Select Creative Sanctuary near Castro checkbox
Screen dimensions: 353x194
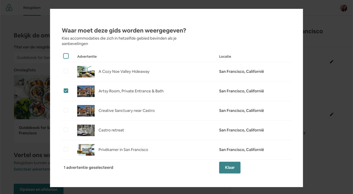click(x=66, y=110)
